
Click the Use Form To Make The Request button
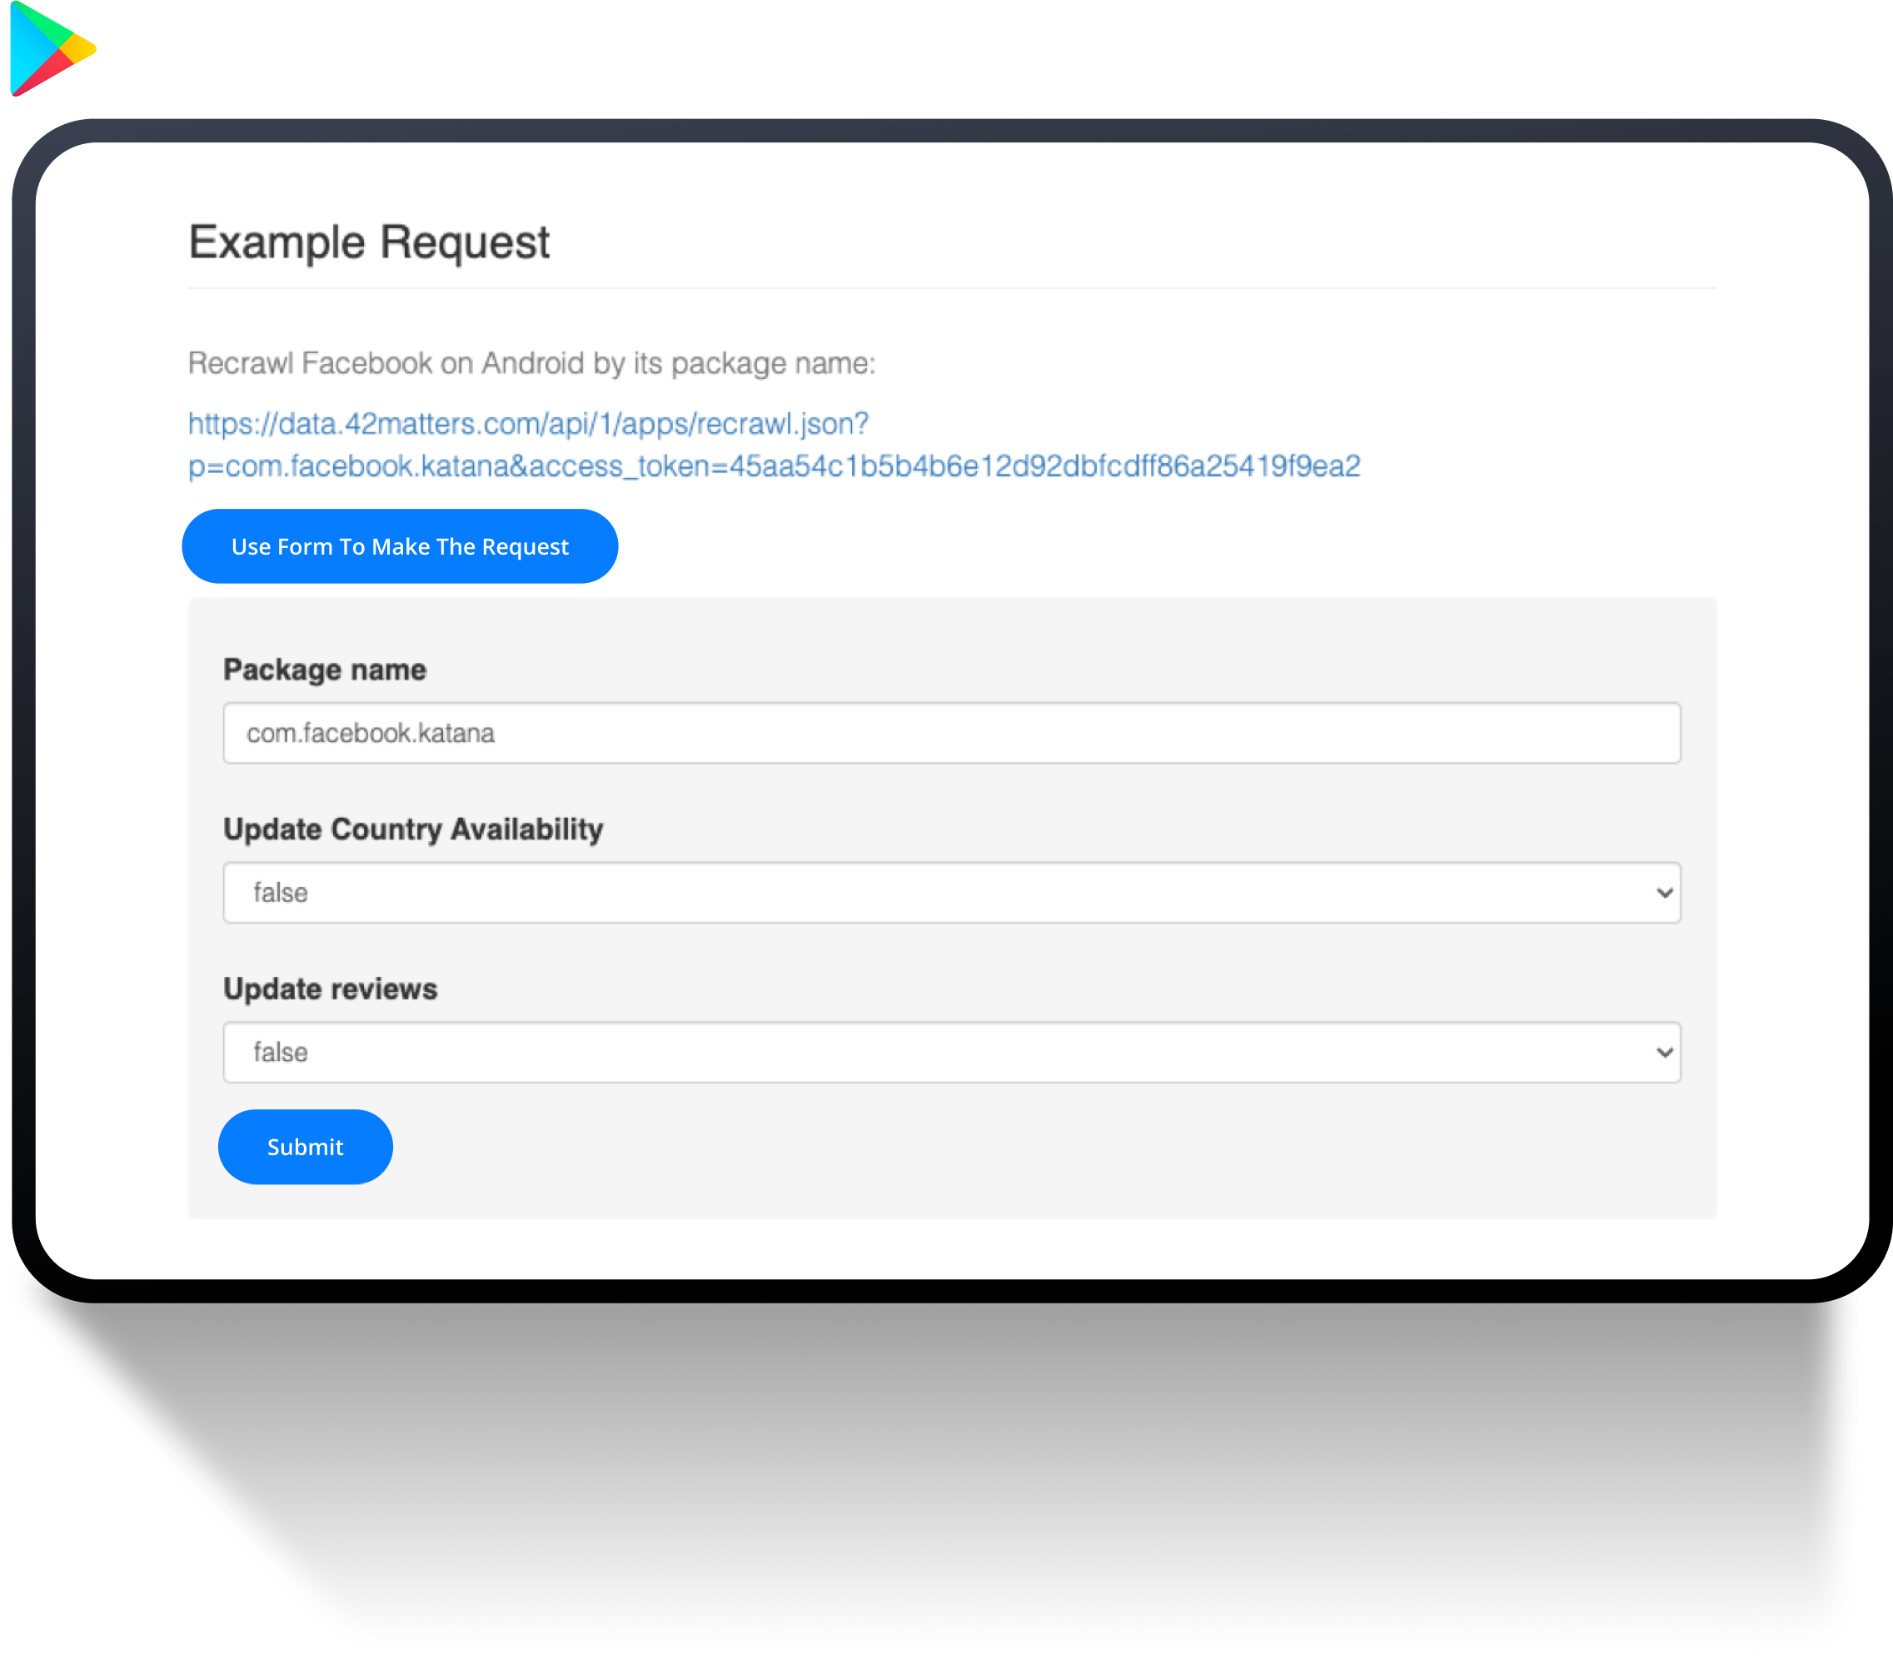coord(400,546)
